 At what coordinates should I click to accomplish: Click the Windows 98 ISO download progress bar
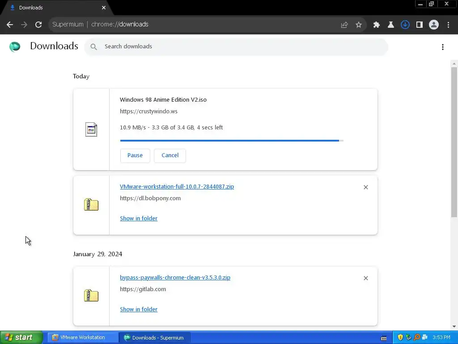[x=232, y=141]
